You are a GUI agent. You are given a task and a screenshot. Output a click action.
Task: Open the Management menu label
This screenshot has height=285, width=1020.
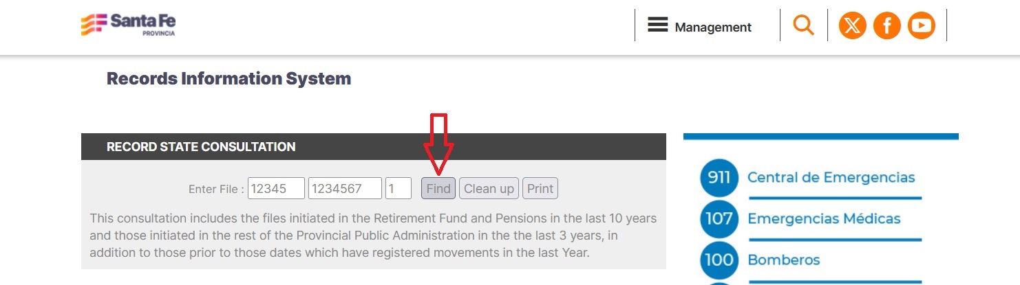click(x=713, y=27)
